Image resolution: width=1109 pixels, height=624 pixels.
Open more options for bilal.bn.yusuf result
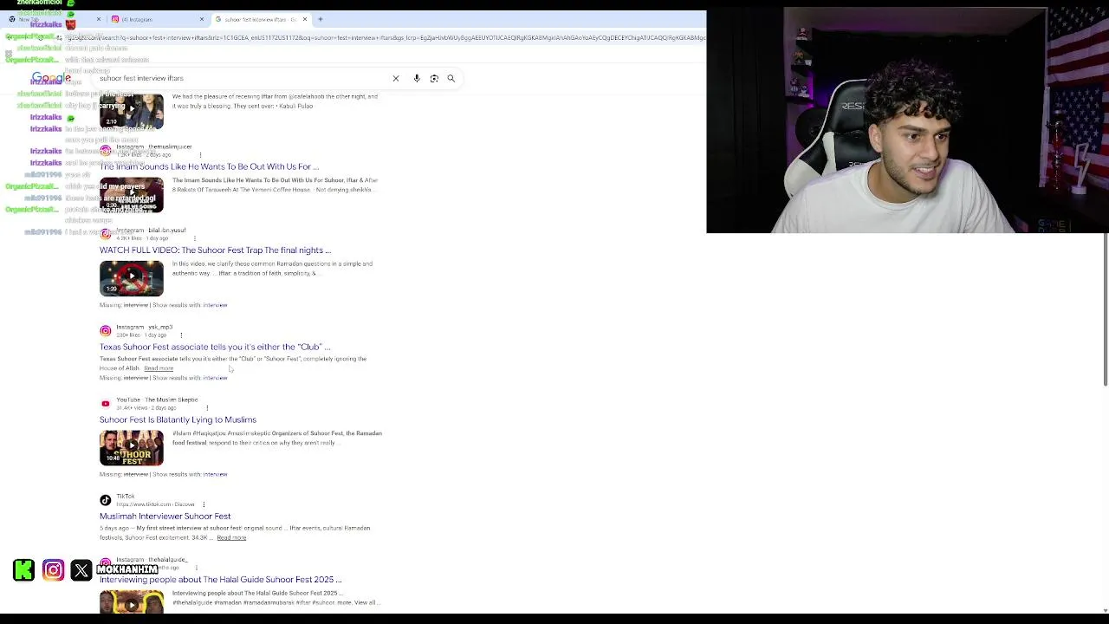point(194,238)
